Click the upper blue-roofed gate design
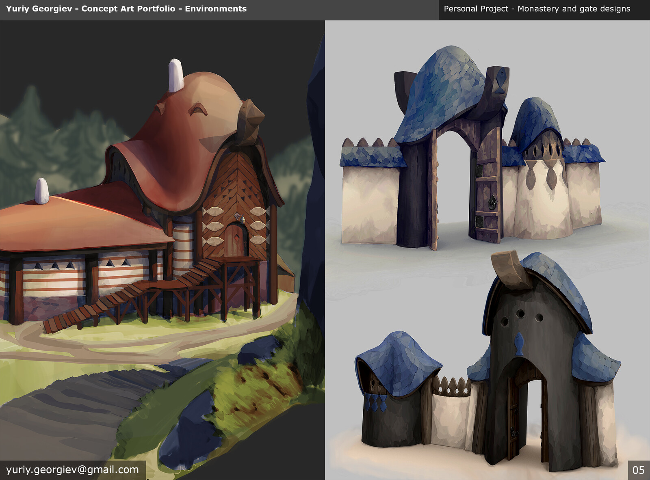The width and height of the screenshot is (650, 480). coord(472,148)
